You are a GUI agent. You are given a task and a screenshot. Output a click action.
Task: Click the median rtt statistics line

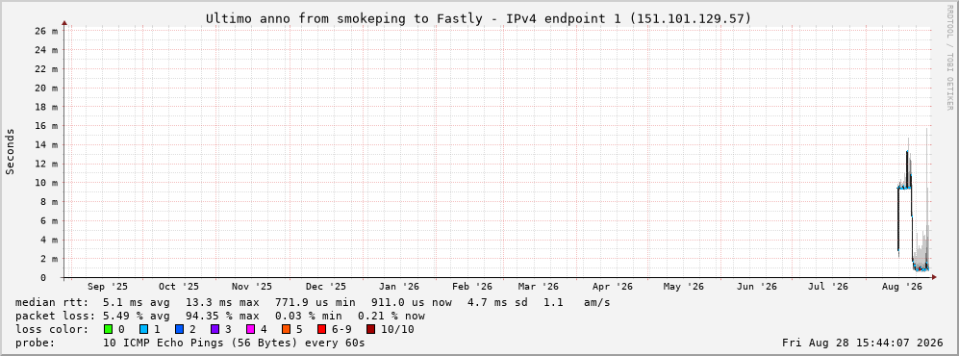[313, 302]
